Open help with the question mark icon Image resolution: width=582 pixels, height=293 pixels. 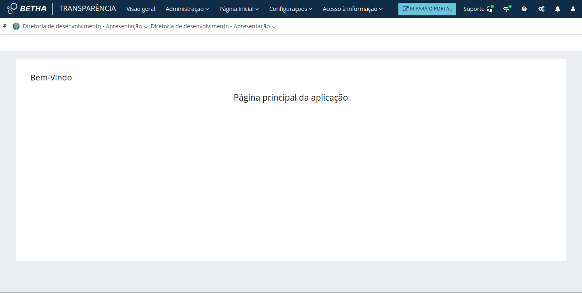pos(524,8)
